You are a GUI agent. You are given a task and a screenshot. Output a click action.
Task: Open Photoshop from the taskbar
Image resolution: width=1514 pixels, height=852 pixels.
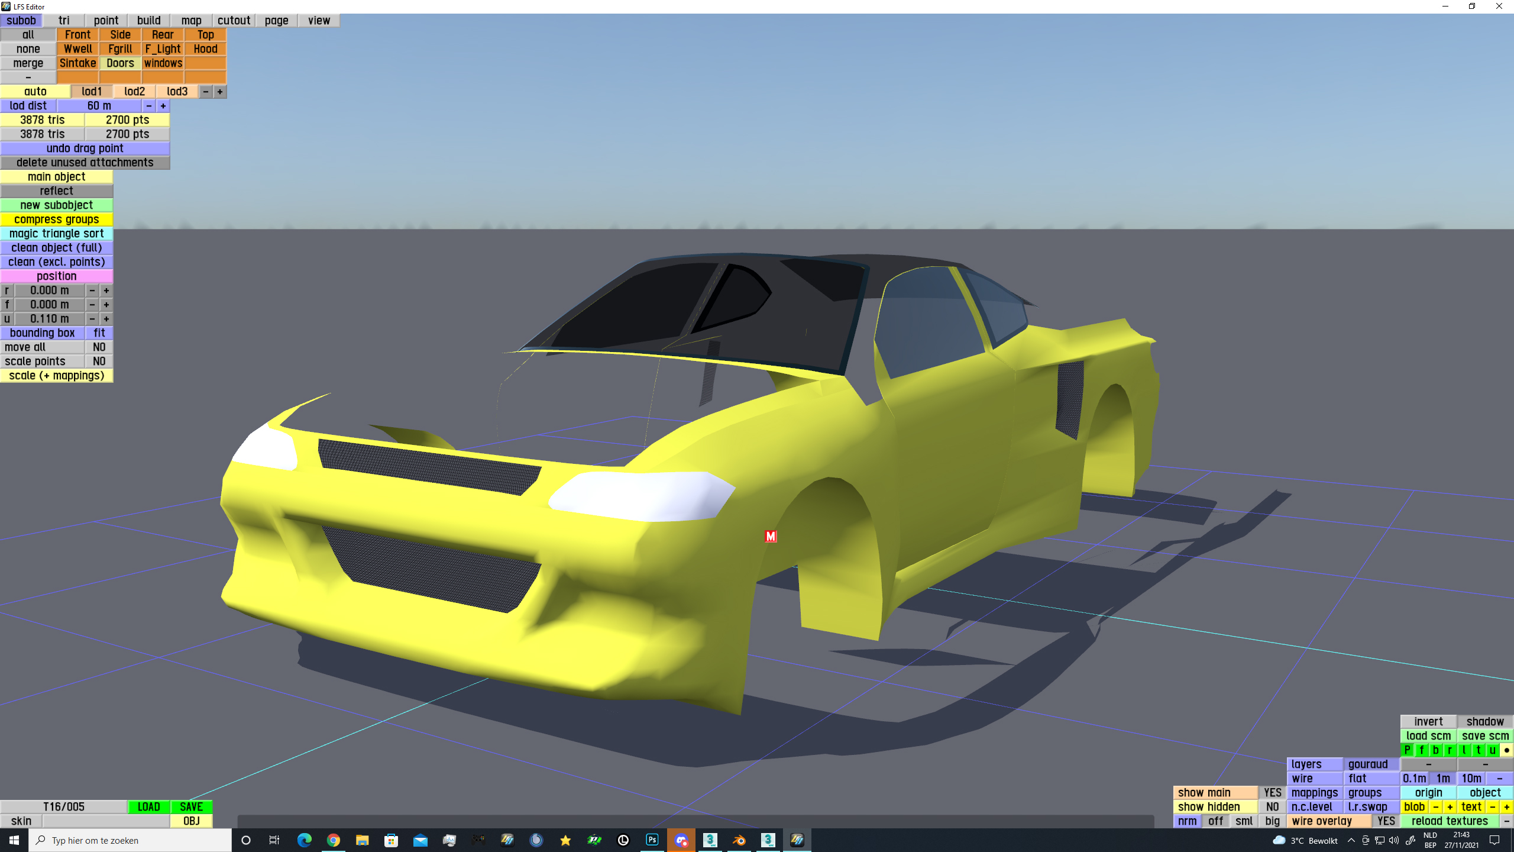[x=652, y=840]
